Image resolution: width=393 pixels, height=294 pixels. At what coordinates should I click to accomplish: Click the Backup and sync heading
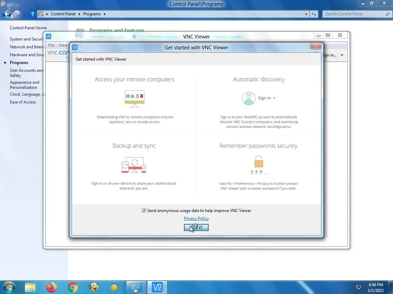tap(134, 146)
